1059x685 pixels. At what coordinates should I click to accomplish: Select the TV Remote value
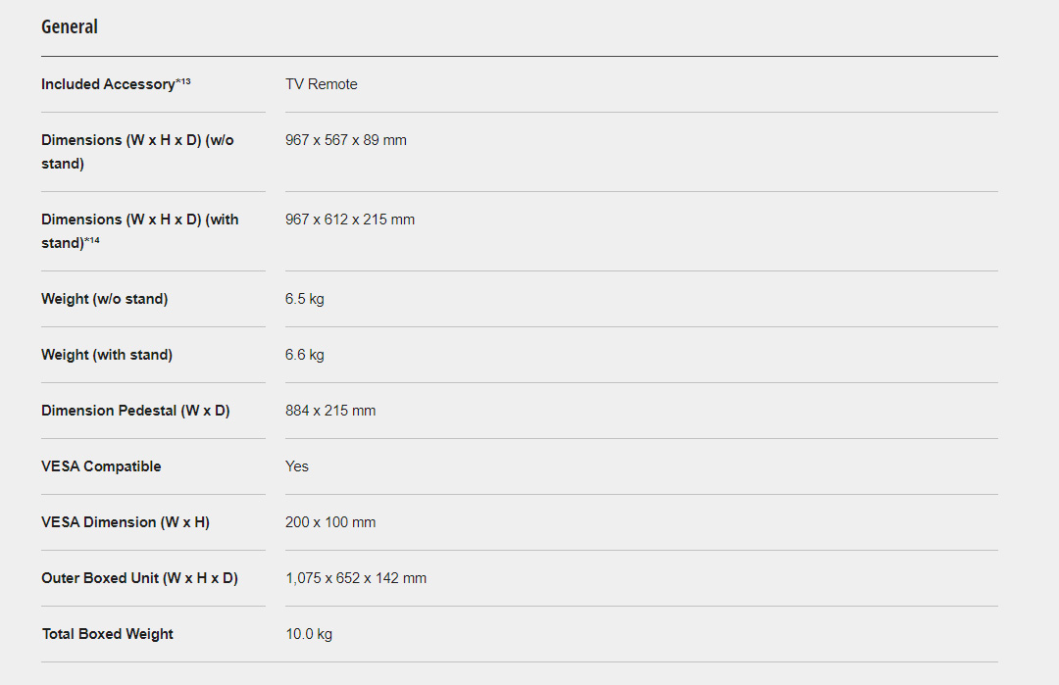click(322, 84)
